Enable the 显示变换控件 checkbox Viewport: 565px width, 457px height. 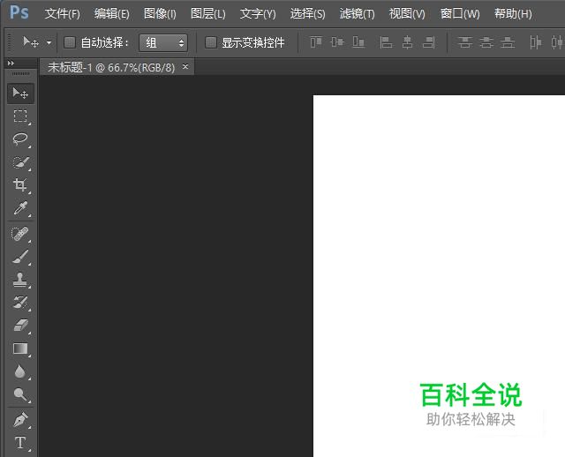[x=211, y=42]
